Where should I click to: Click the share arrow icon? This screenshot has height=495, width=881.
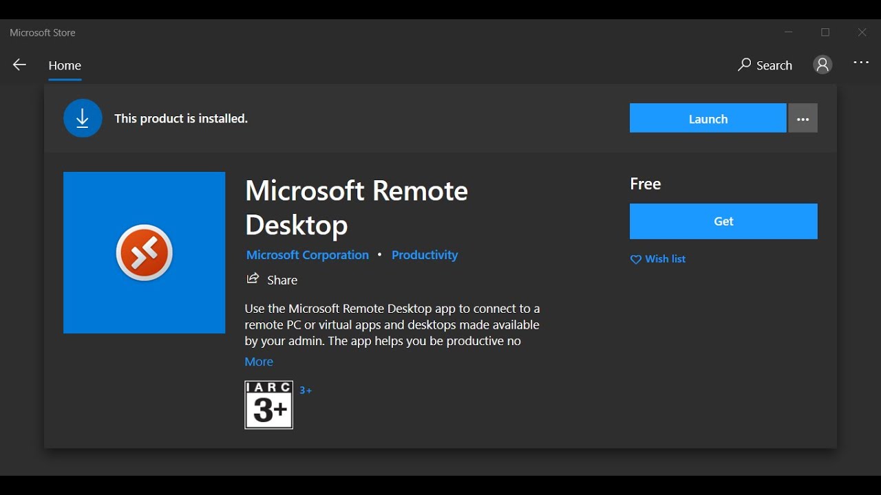click(x=253, y=278)
